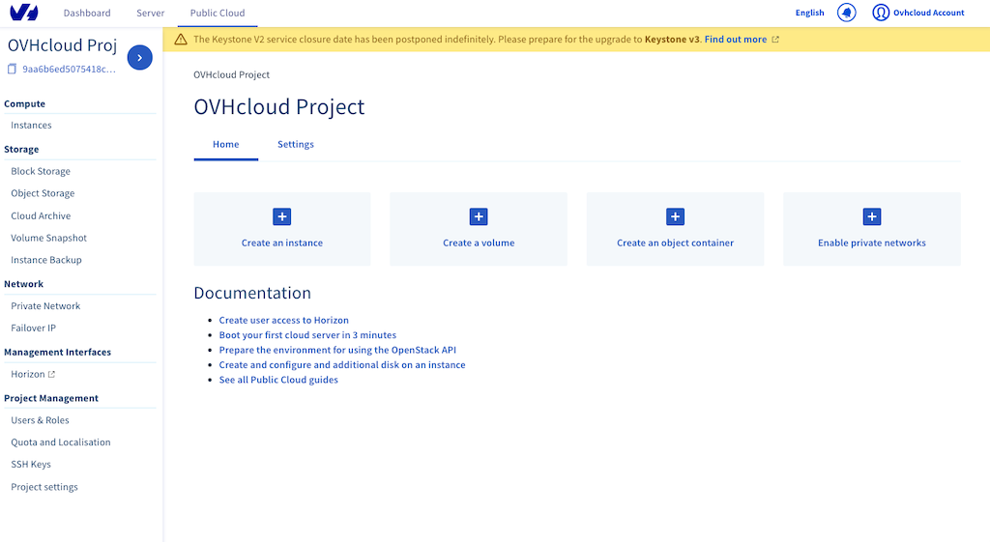Switch to the Settings tab
Image resolution: width=990 pixels, height=542 pixels.
296,145
